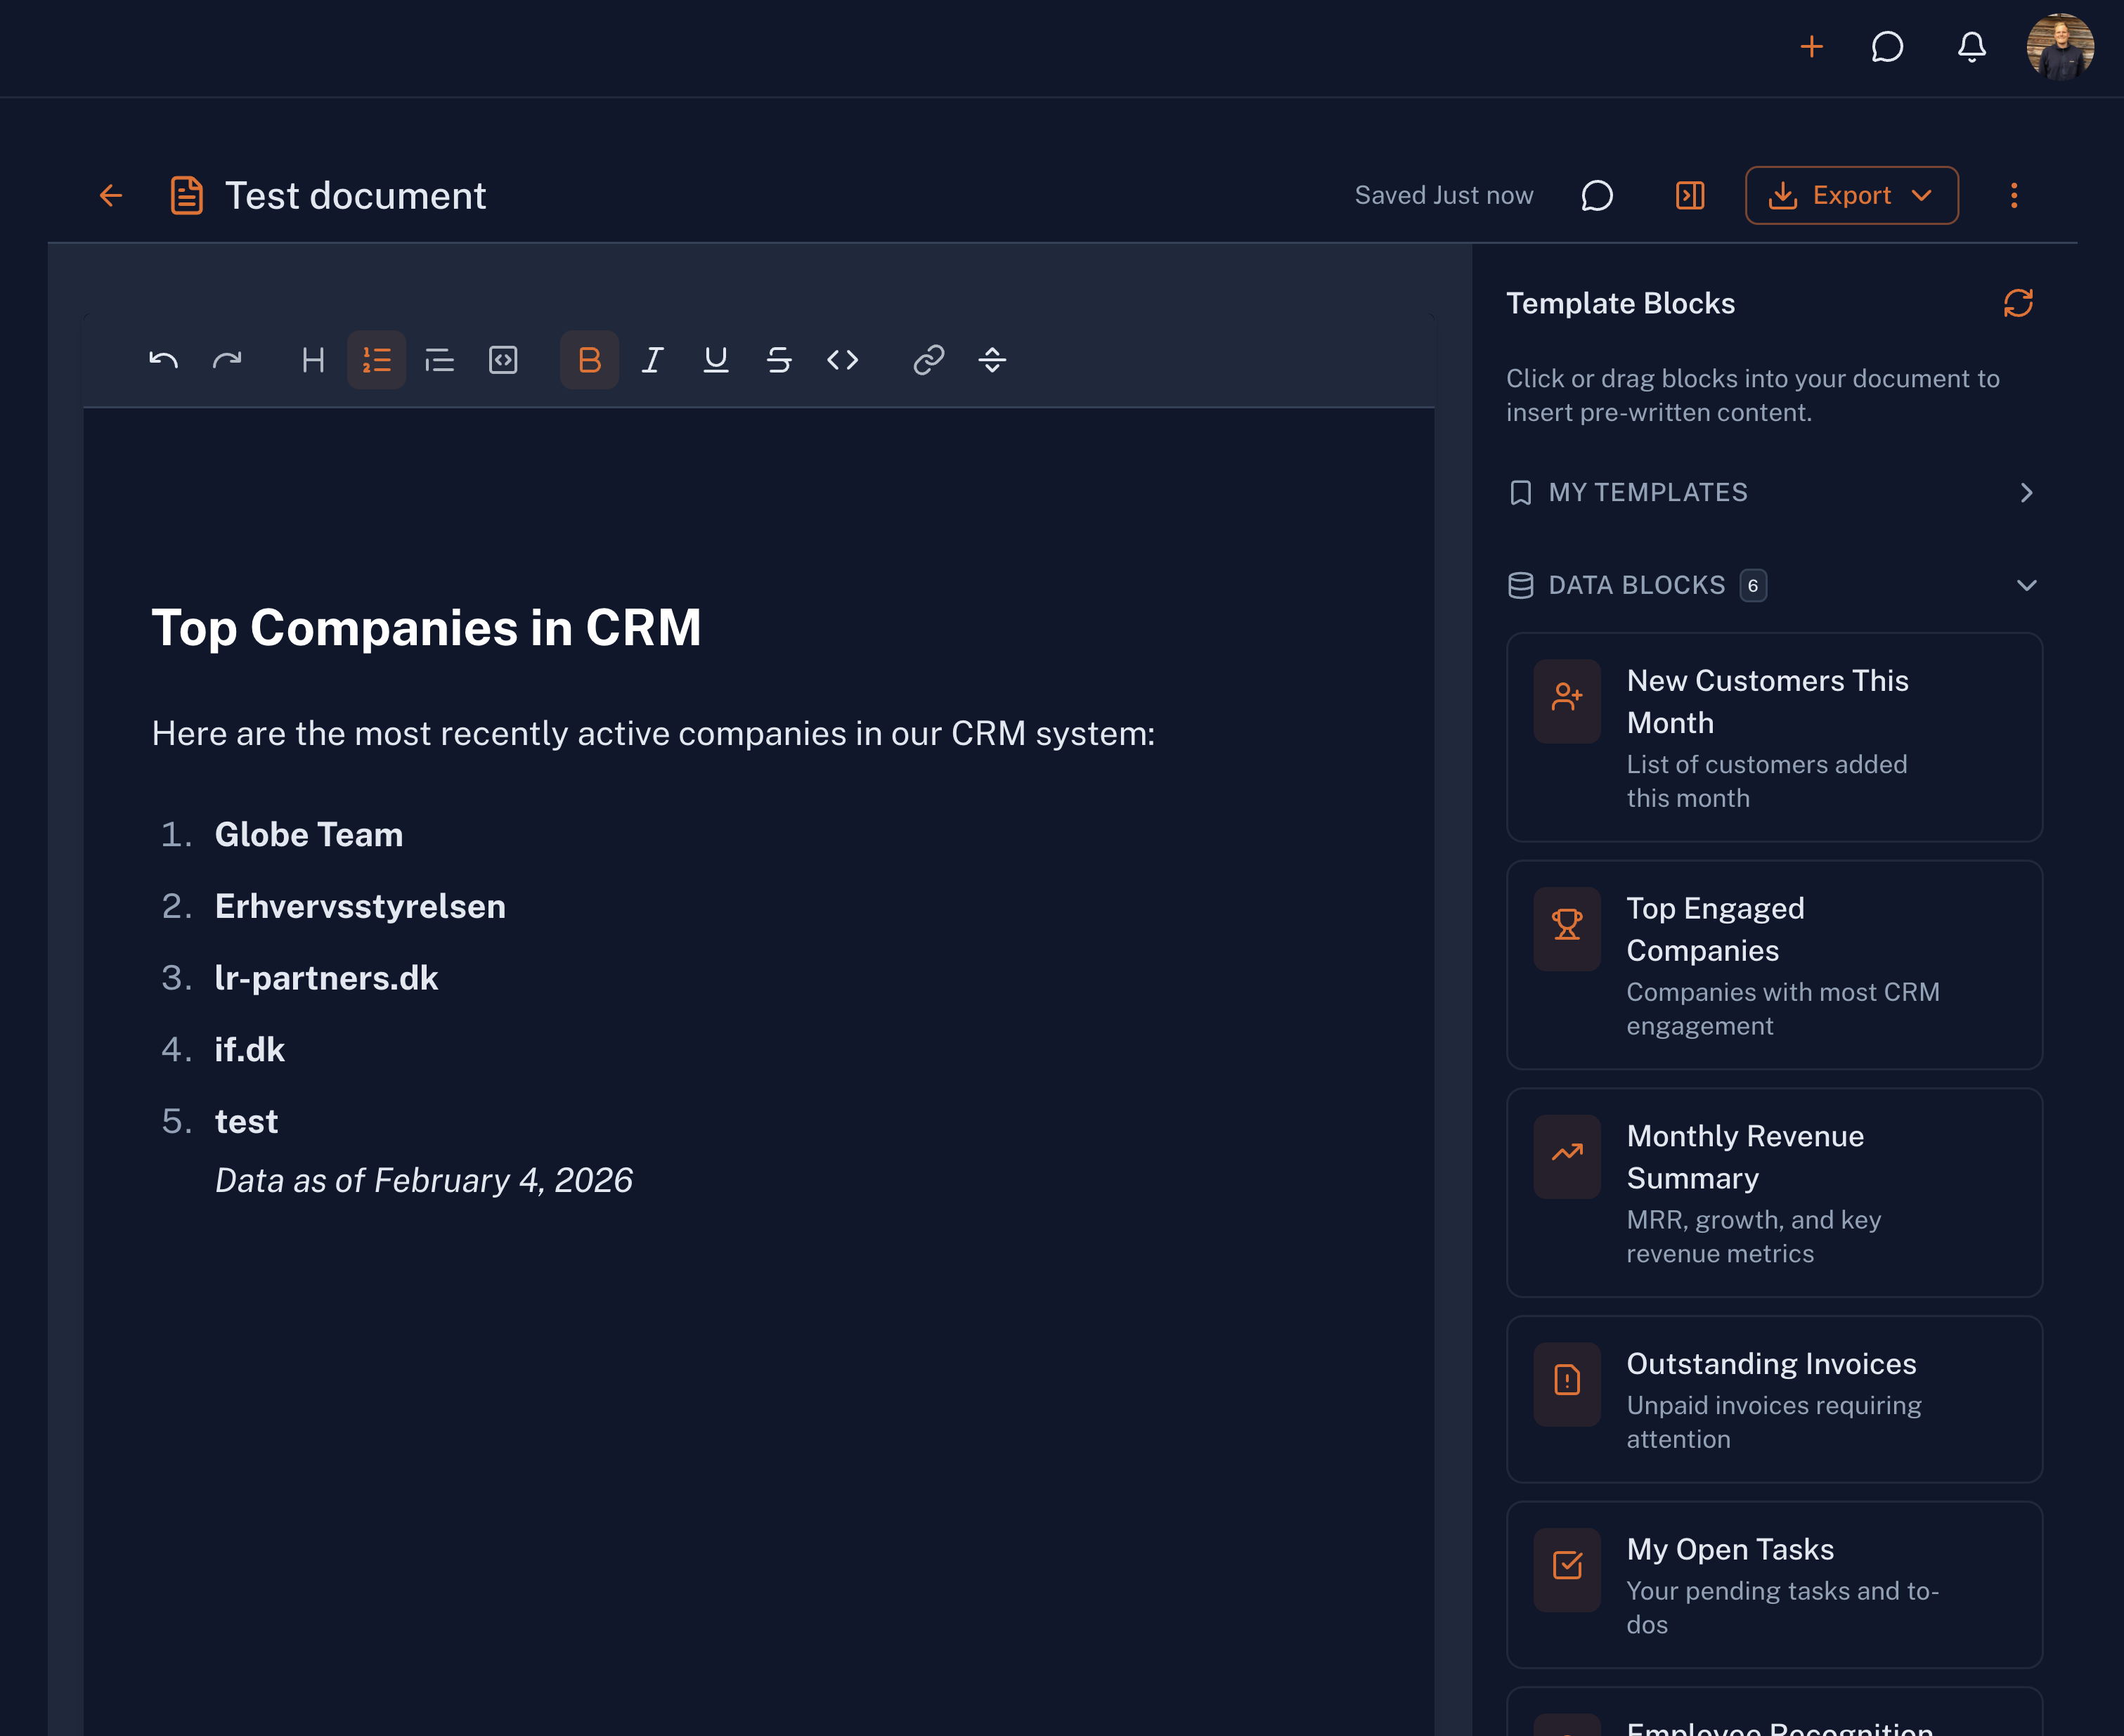This screenshot has width=2124, height=1736.
Task: Apply strikethrough formatting
Action: (x=780, y=360)
